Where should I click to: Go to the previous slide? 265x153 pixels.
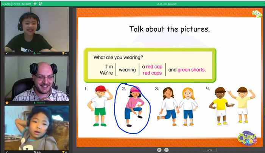coord(159,150)
